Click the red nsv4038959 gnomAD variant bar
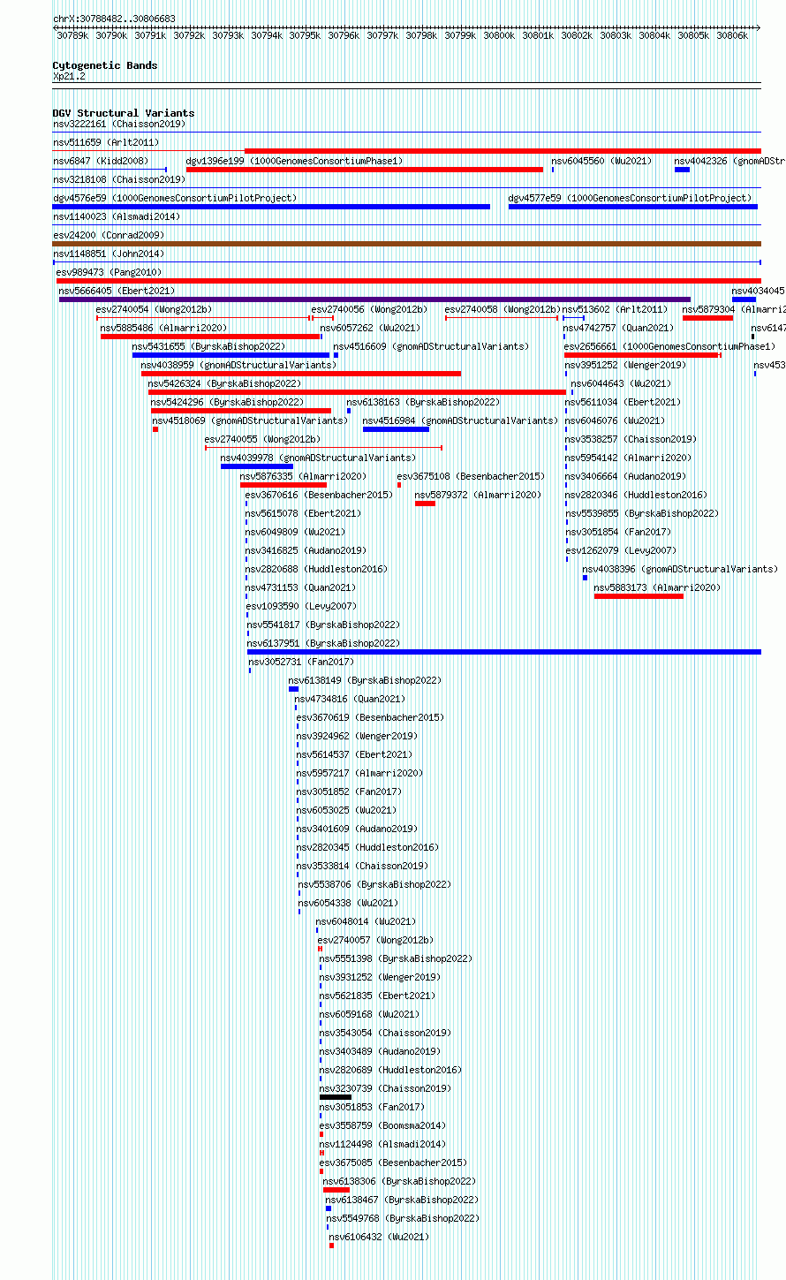Screen dimensions: 786x1280 pyautogui.click(x=301, y=374)
